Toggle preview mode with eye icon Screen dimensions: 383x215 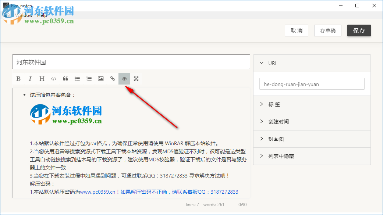pos(124,79)
